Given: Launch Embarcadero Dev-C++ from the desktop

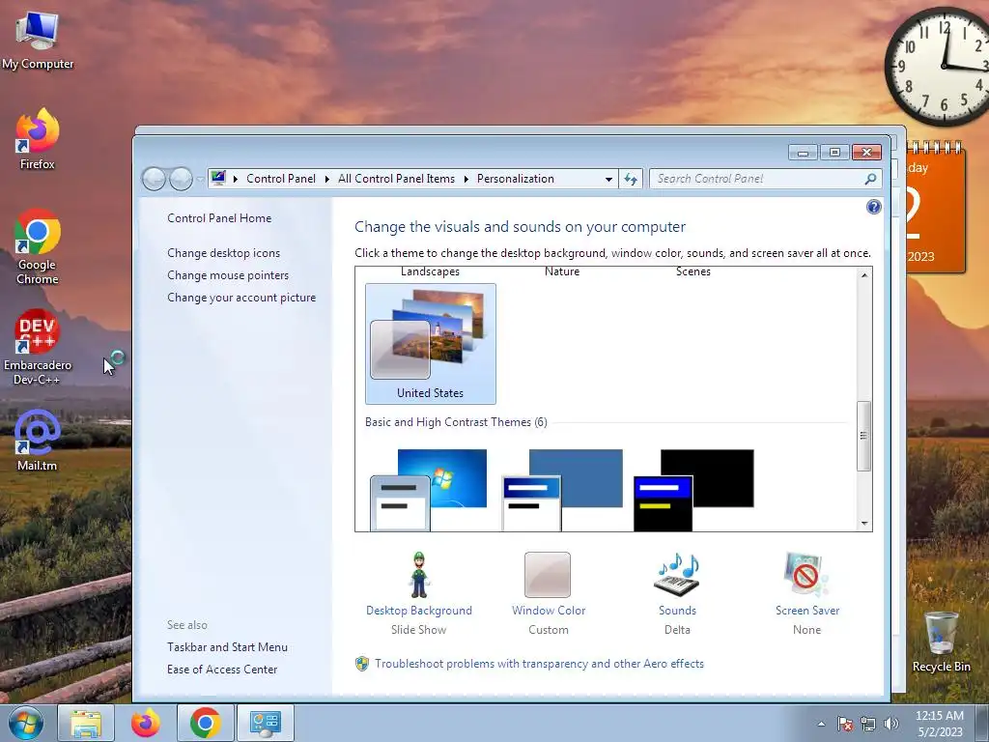Looking at the screenshot, I should click(38, 347).
